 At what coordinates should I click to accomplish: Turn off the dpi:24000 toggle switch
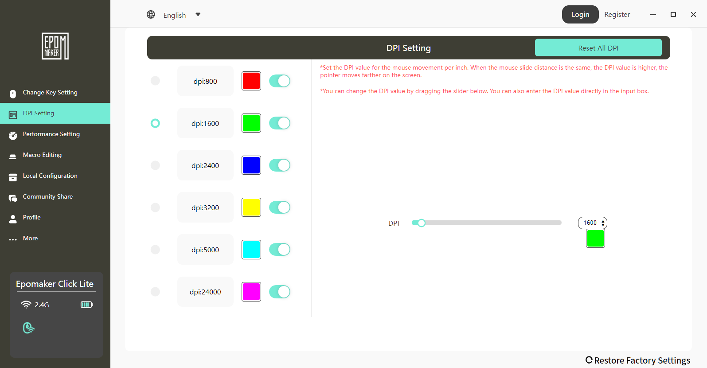coord(280,292)
